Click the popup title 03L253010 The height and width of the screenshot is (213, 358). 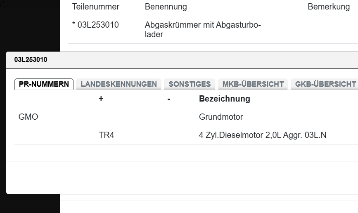[31, 59]
